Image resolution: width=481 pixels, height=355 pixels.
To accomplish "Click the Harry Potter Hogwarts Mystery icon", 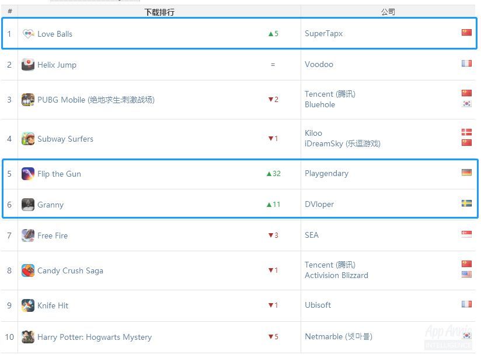I will click(x=28, y=337).
